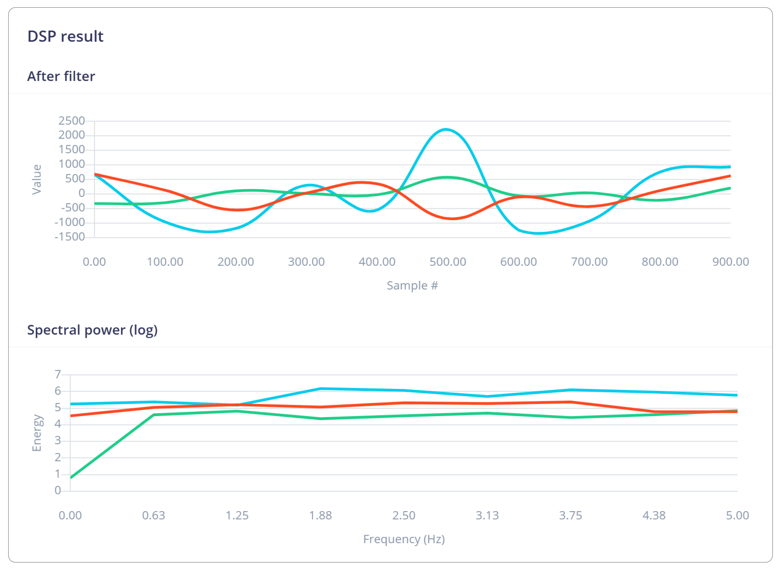Viewport: 781px width, 570px height.
Task: Click the DSP result heading
Action: pos(65,36)
